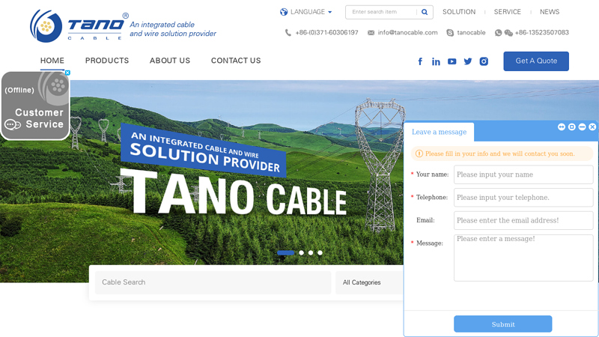Image resolution: width=599 pixels, height=337 pixels.
Task: Go to the third banner slide dot
Action: click(x=311, y=253)
